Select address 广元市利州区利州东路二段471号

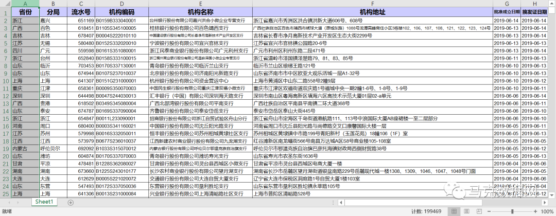(x=373, y=51)
